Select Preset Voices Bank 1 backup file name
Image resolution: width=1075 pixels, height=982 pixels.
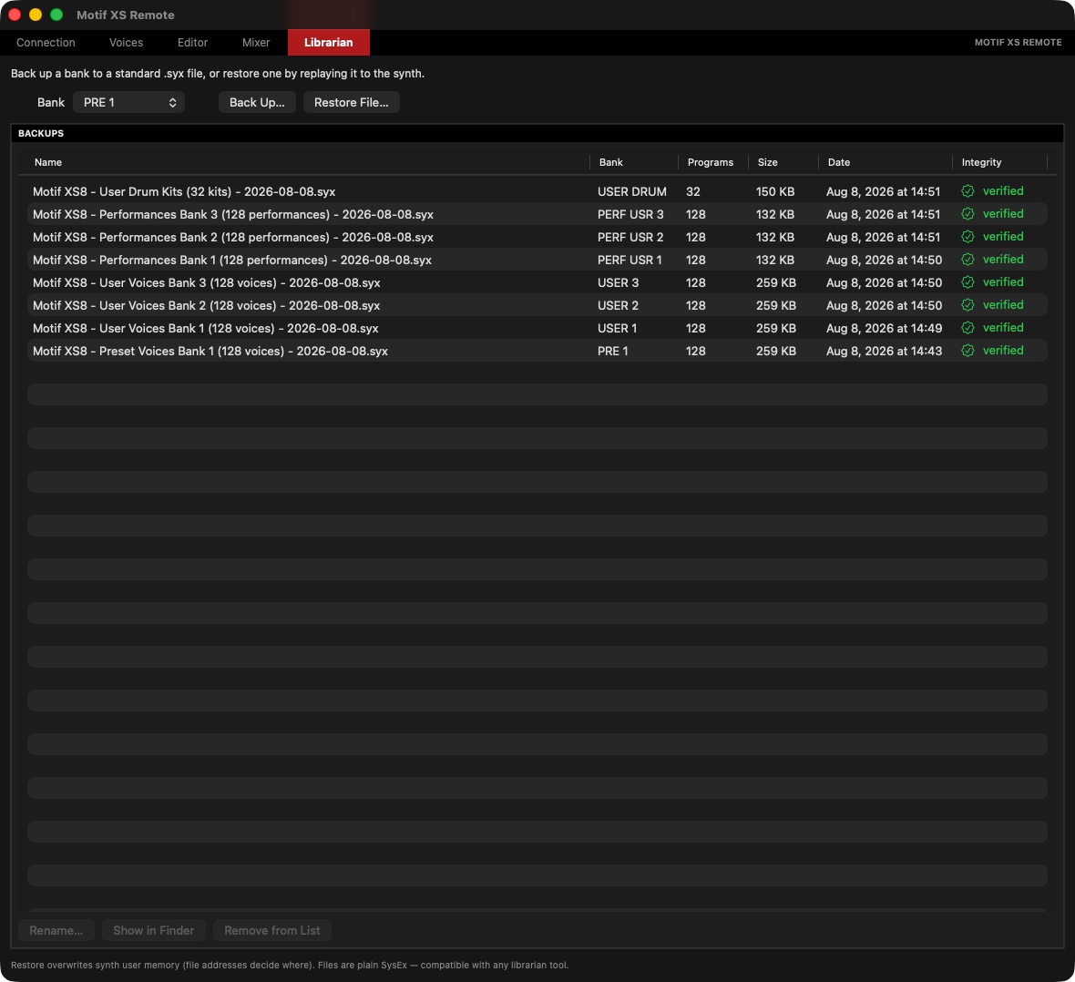(x=210, y=351)
